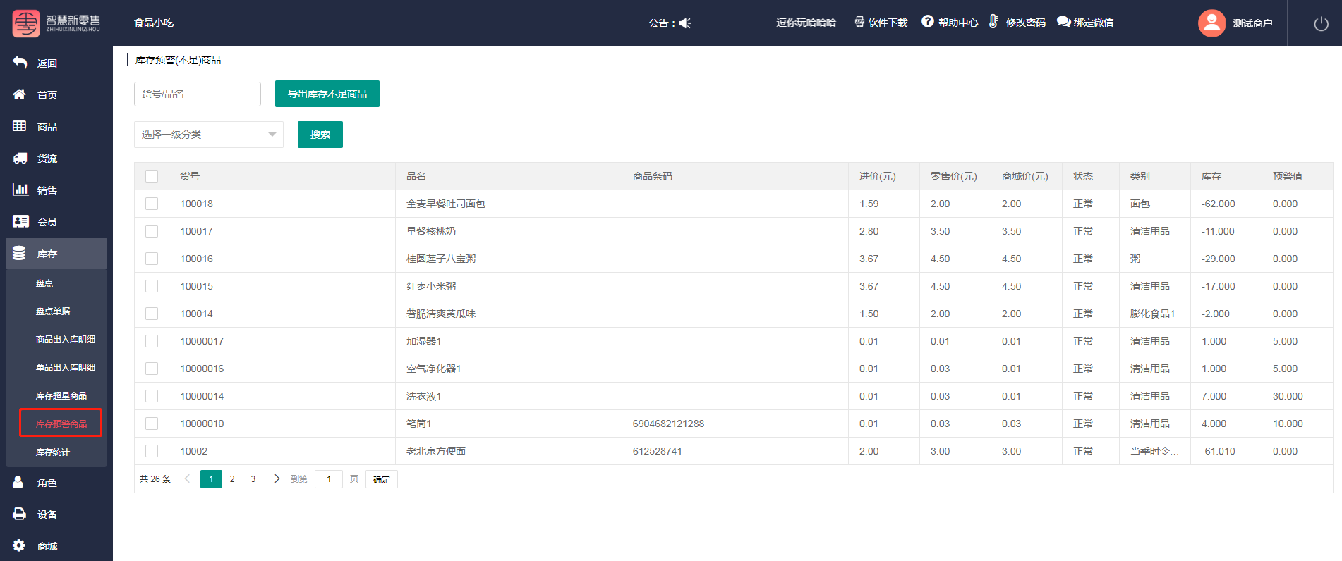Open 库存超量商品 submenu item
The image size is (1342, 561).
pyautogui.click(x=61, y=396)
